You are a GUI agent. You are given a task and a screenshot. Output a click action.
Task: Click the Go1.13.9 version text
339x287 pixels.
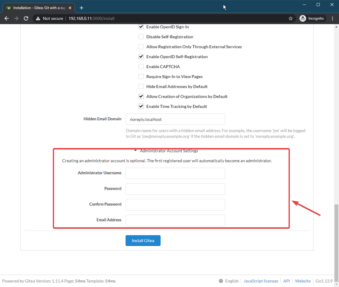point(324,281)
